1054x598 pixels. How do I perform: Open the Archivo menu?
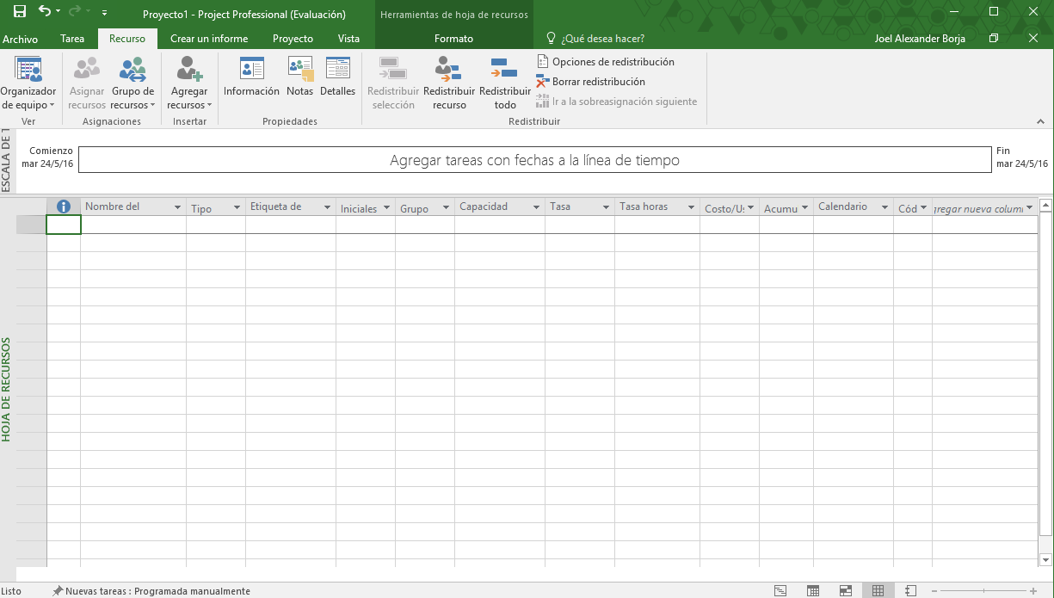pyautogui.click(x=20, y=39)
